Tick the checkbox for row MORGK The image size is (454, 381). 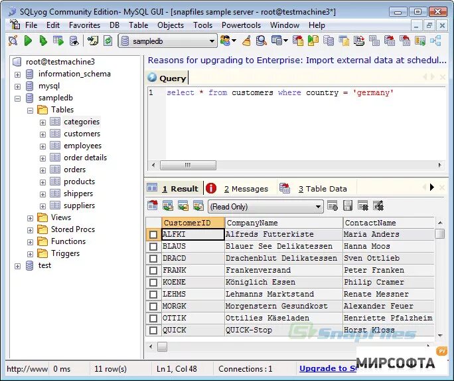pos(153,306)
